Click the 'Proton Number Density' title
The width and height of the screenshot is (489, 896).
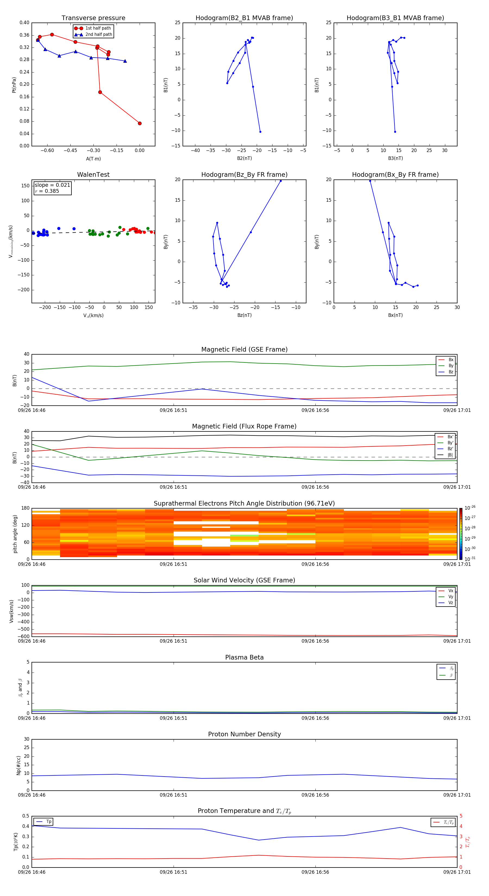244,734
